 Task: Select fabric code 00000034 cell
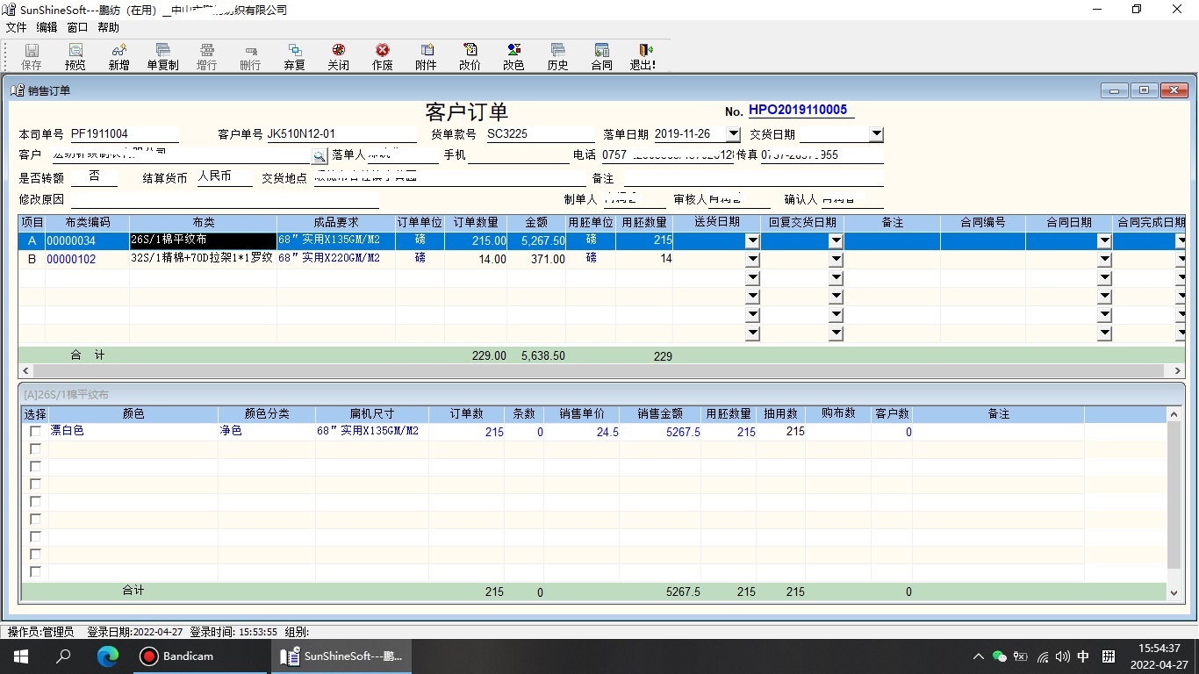pyautogui.click(x=88, y=240)
